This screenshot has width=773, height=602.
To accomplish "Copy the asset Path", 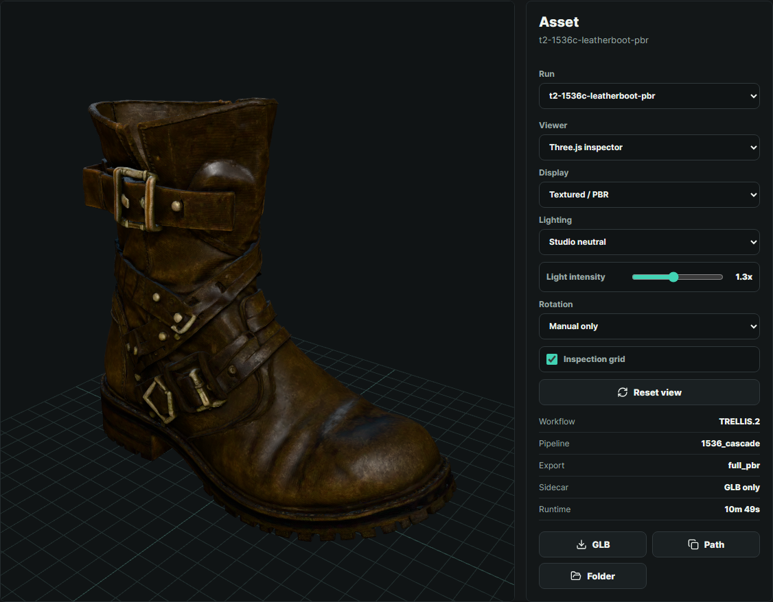I will [x=706, y=544].
